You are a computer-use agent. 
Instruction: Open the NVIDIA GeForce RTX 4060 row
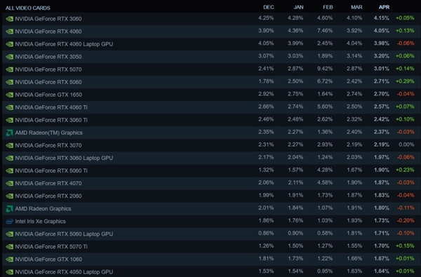(210, 32)
